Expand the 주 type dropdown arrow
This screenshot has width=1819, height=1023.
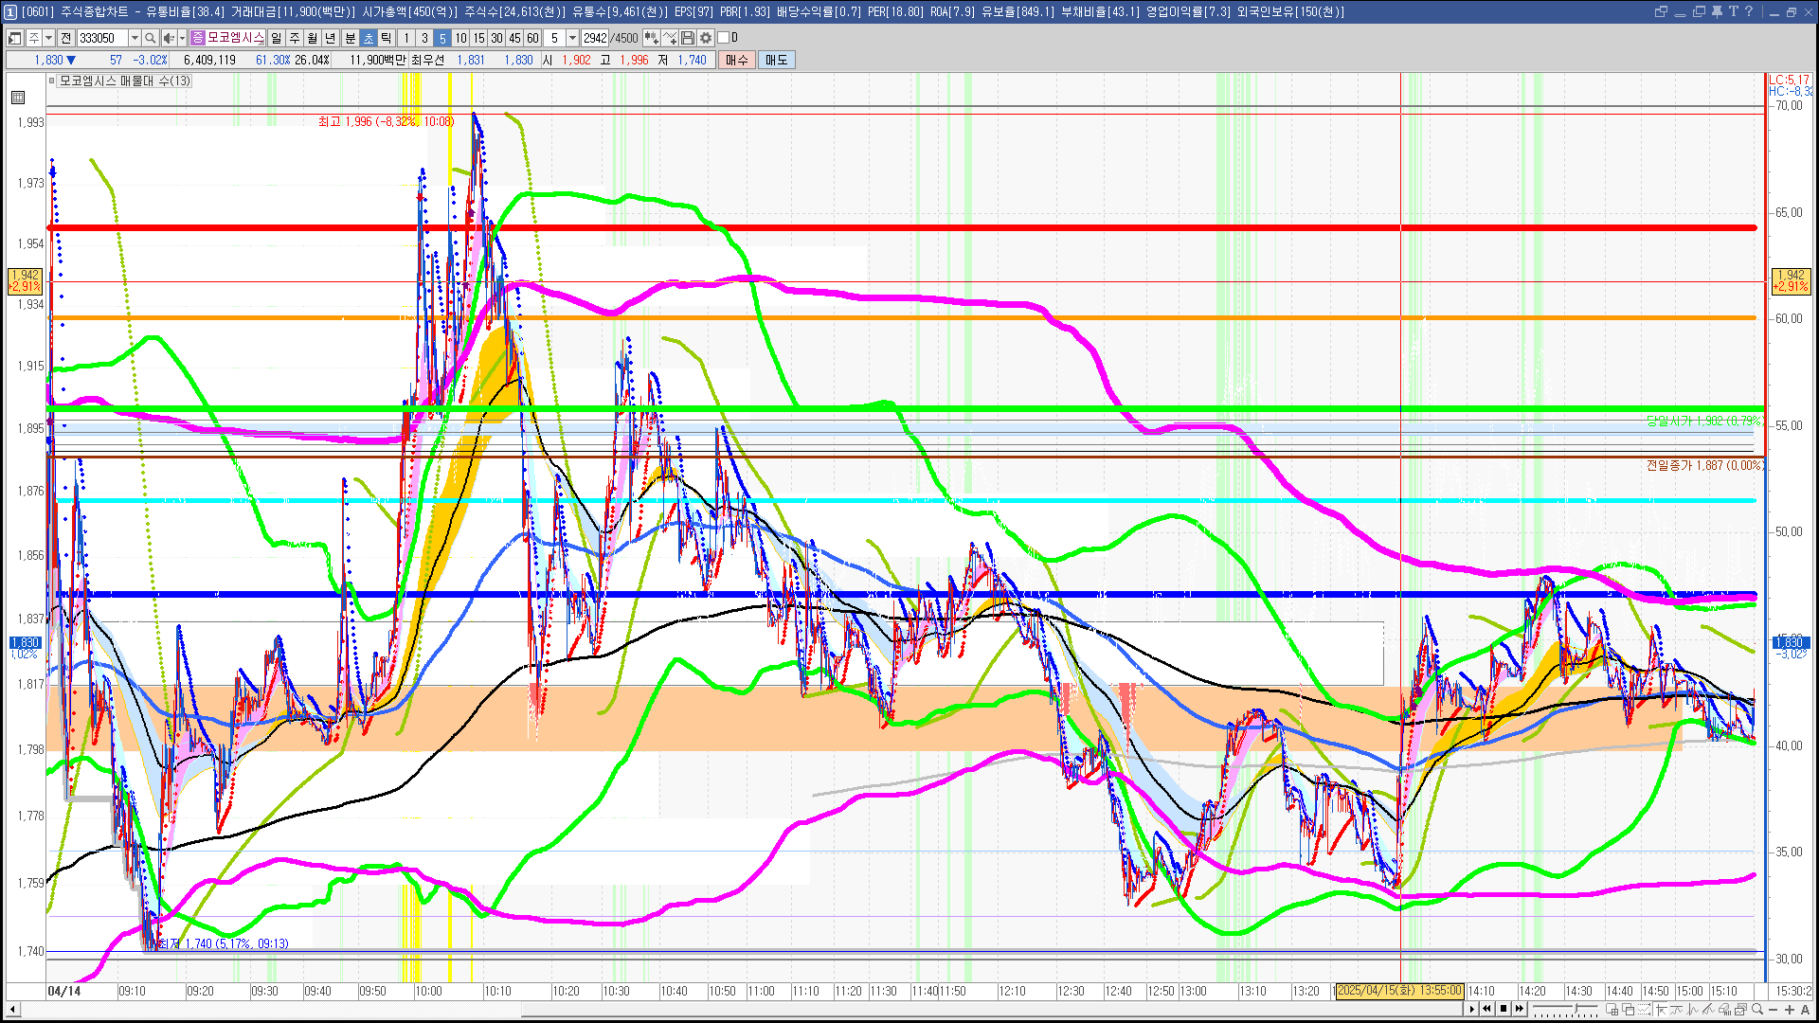point(49,38)
